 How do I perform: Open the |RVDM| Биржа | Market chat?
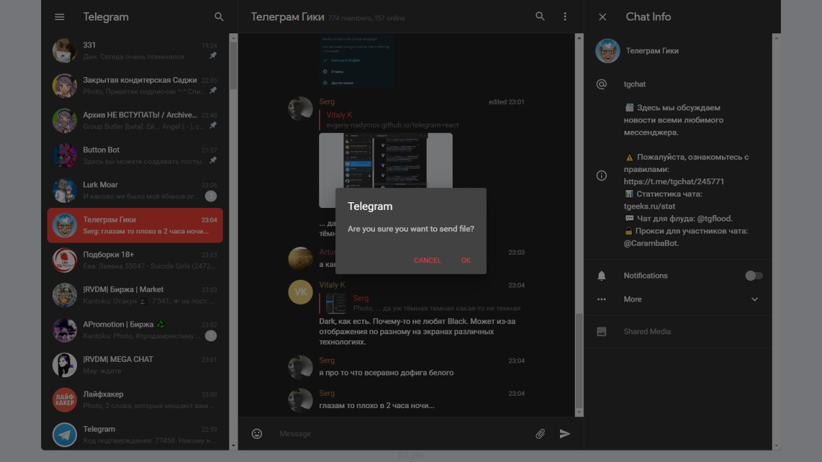(x=135, y=295)
